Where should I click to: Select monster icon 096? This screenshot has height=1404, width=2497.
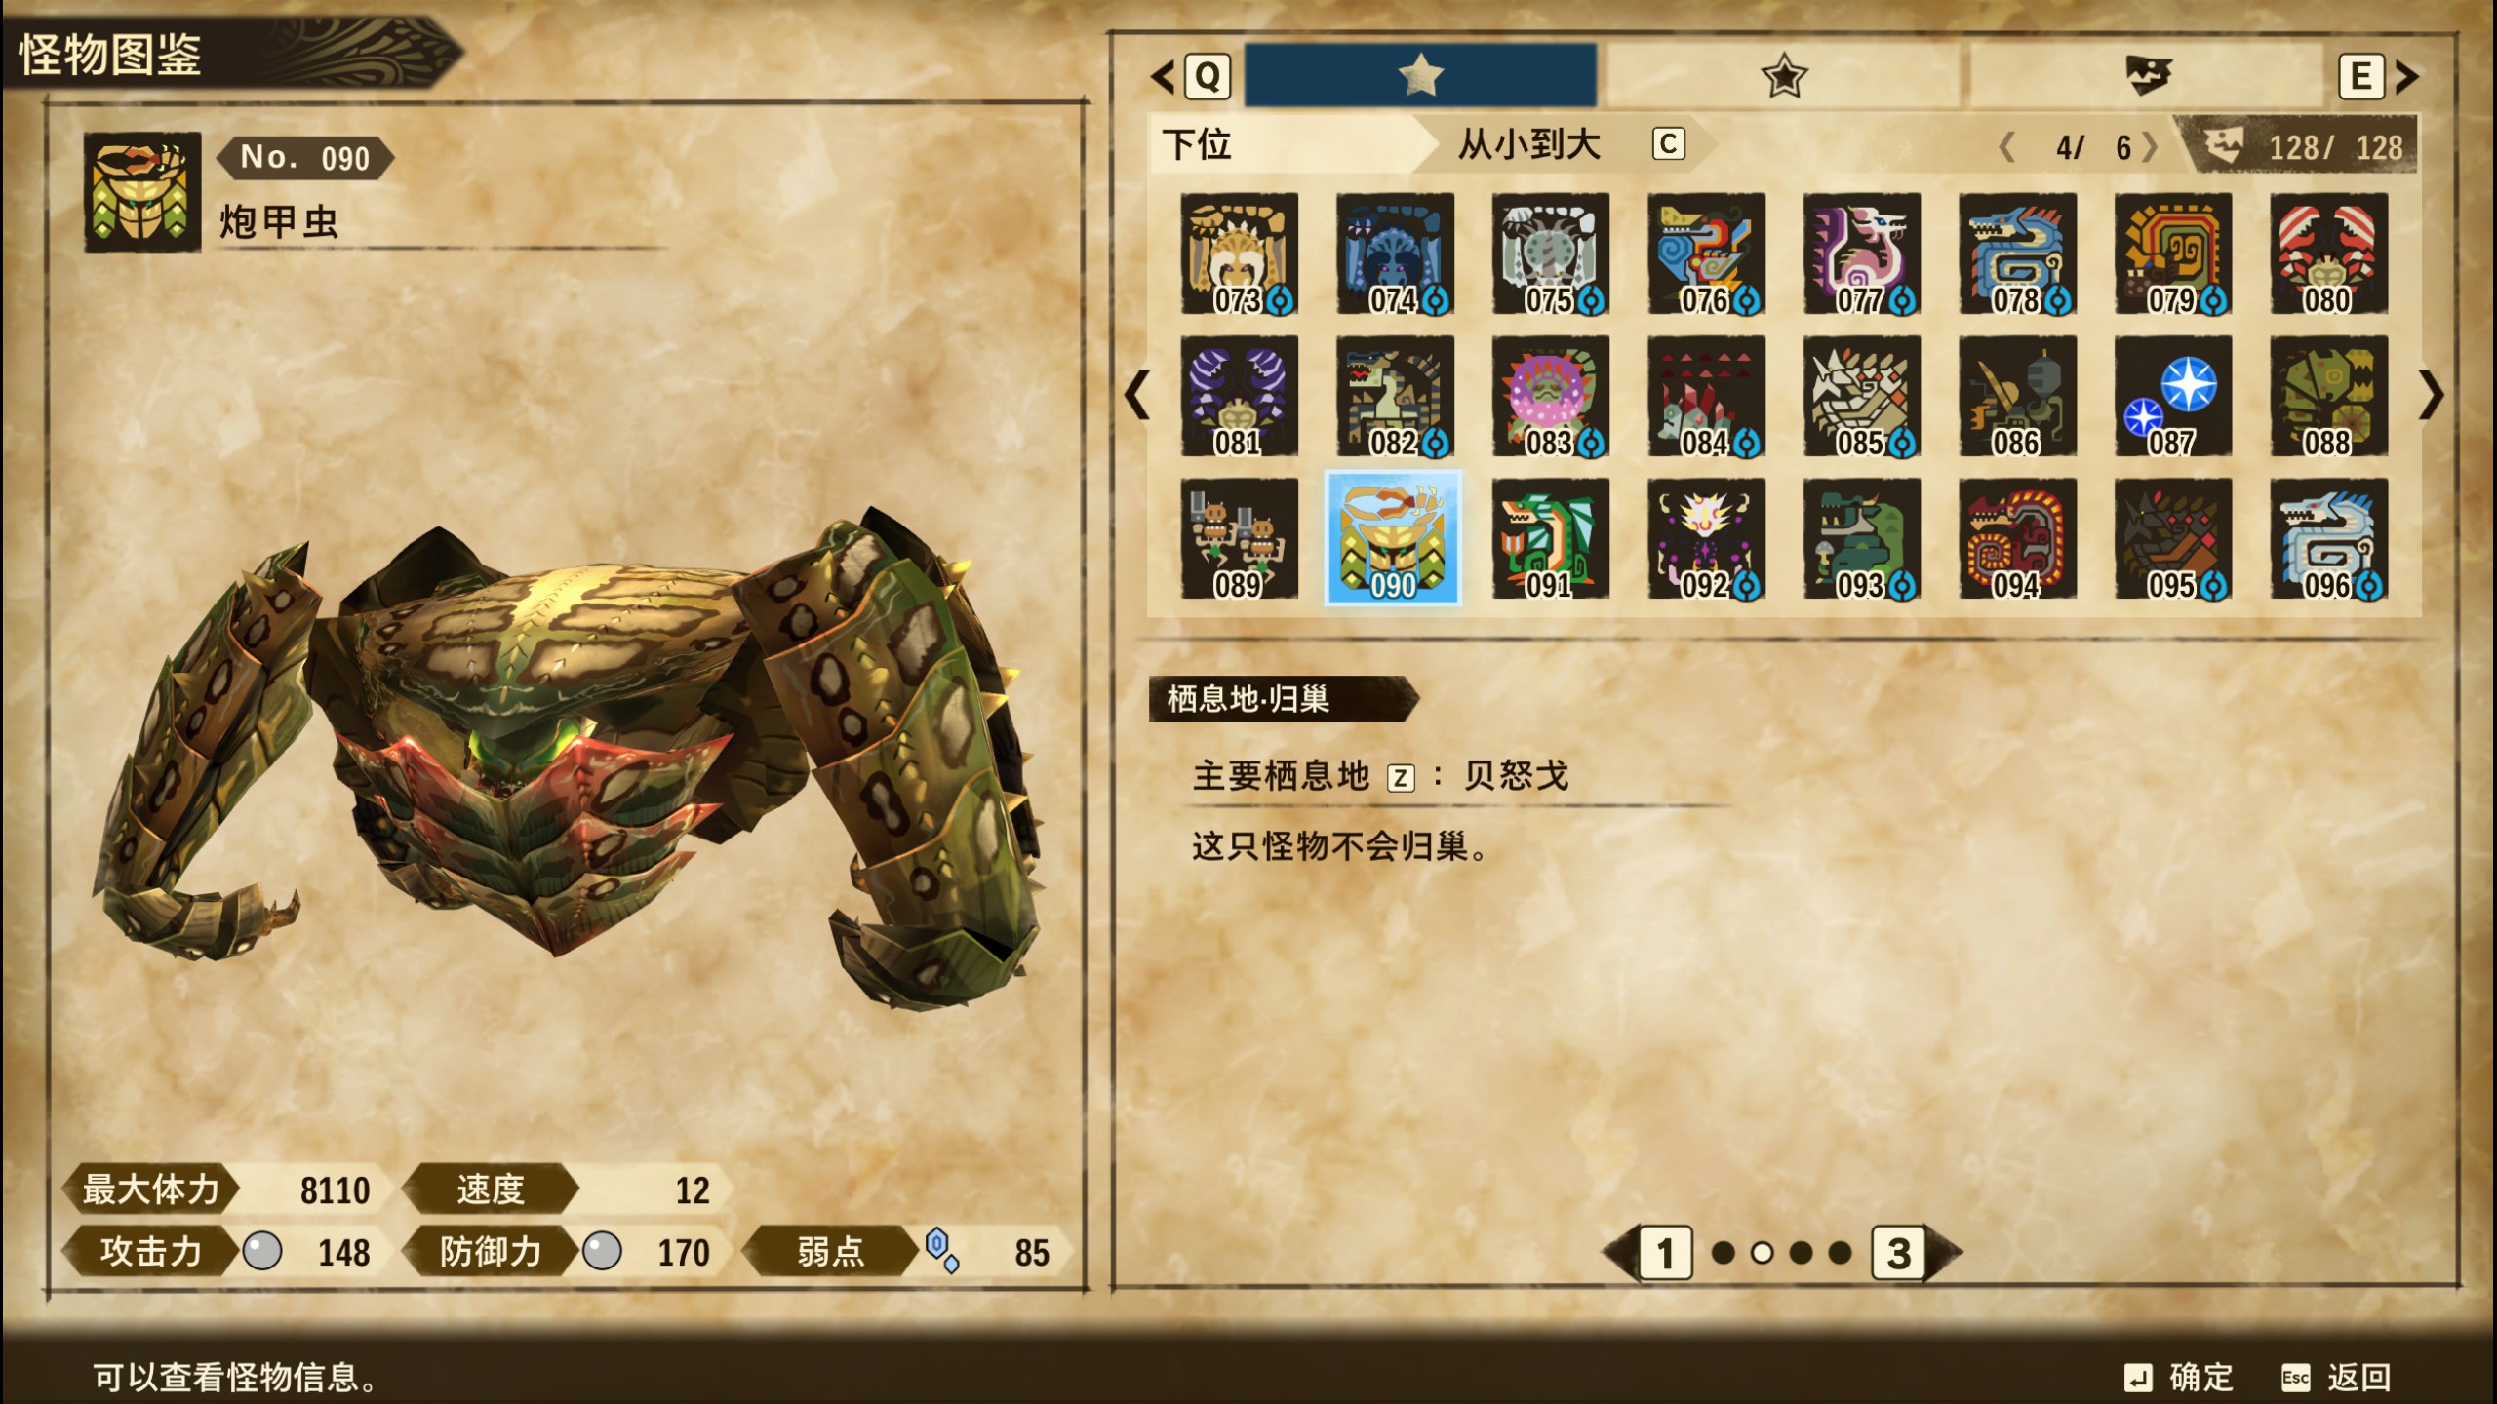2328,538
